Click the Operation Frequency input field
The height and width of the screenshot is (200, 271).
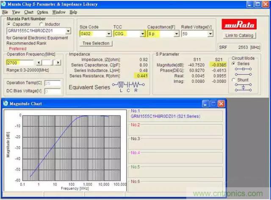point(19,62)
